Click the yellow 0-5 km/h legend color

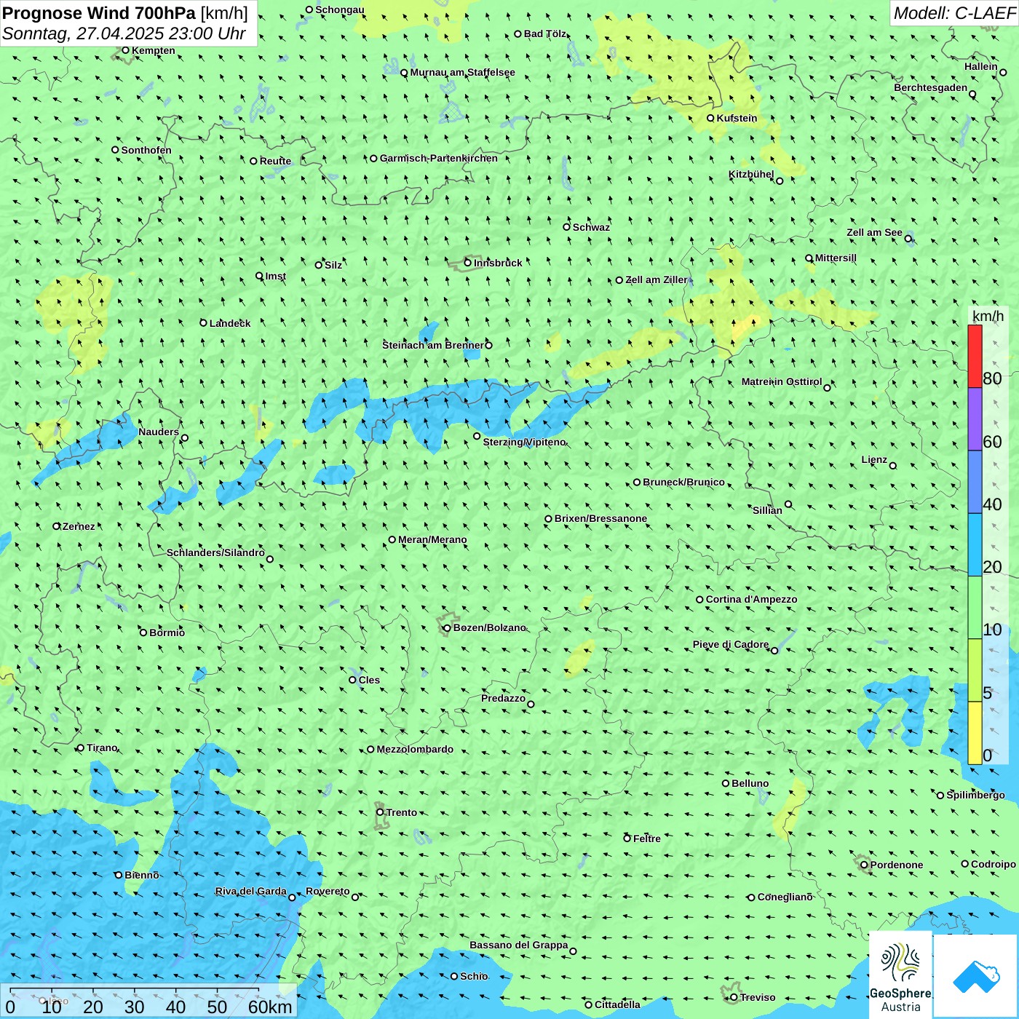click(x=975, y=733)
